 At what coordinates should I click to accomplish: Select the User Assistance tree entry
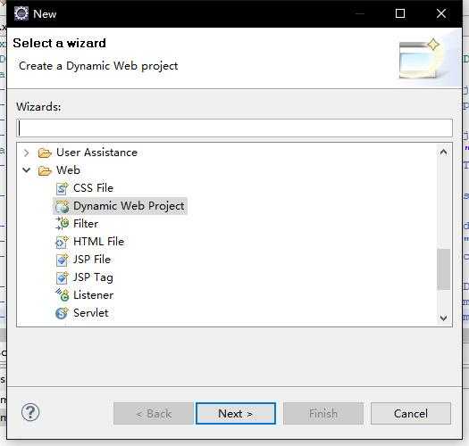[x=96, y=153]
